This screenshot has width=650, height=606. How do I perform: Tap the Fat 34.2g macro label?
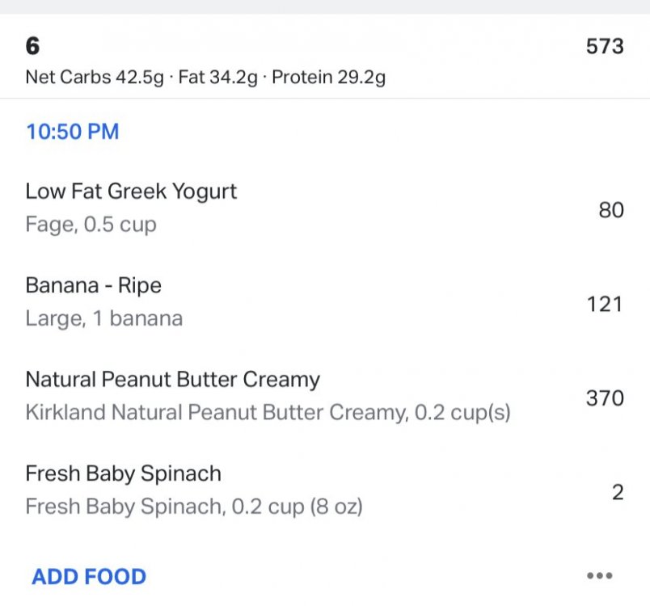point(218,78)
